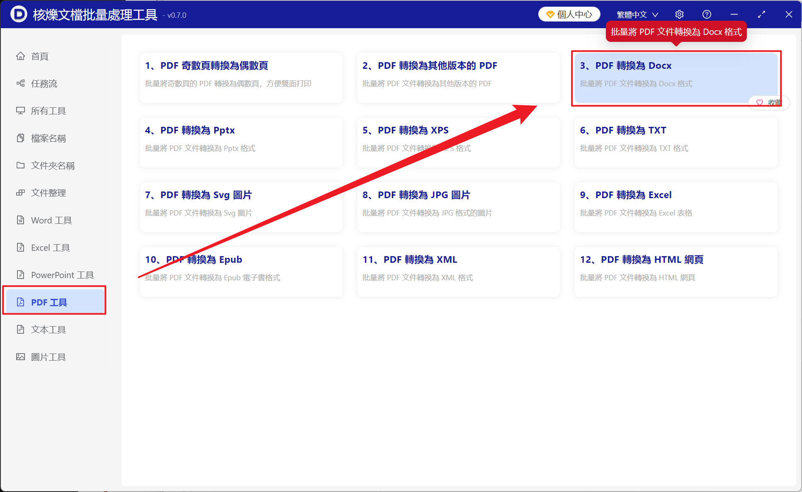Screen dimensions: 802x492
Task: Open 文件整理 tools section
Action: click(54, 193)
